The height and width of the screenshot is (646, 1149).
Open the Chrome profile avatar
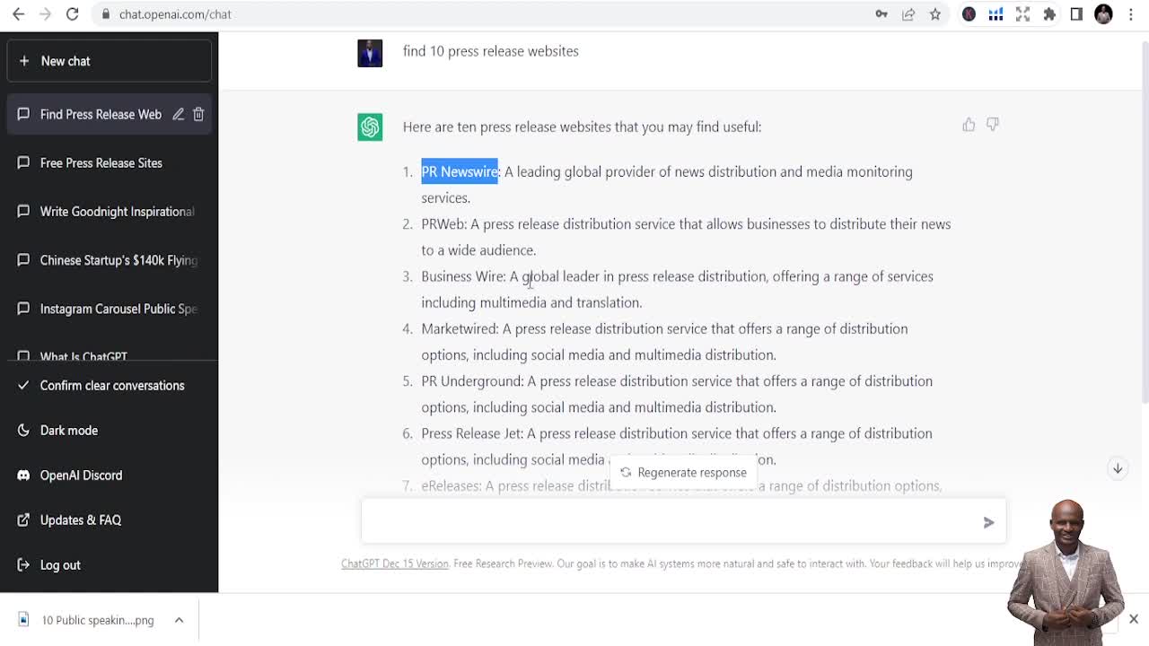[x=1103, y=14]
